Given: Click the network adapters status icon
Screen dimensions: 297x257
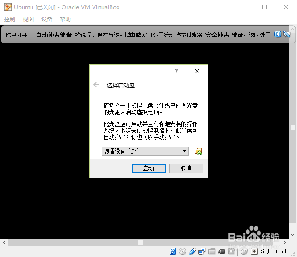Looking at the screenshot, I should coord(202,251).
